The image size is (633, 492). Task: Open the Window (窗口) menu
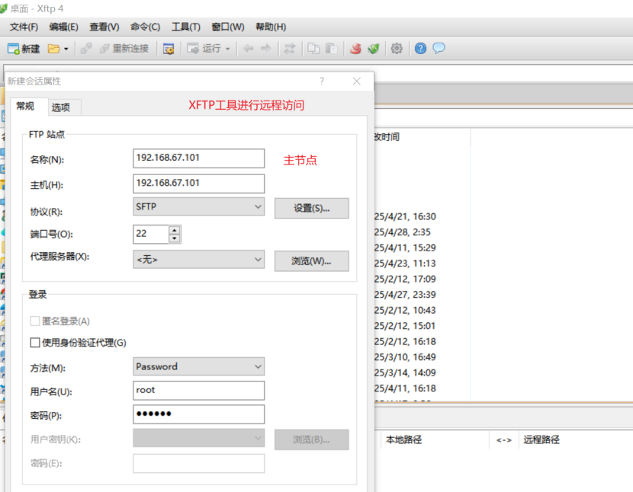(x=228, y=27)
